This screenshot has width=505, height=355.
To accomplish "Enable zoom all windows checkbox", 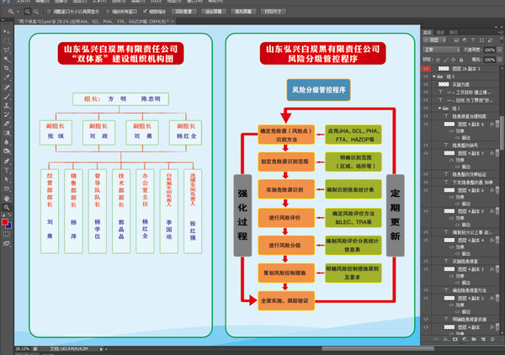I will click(x=108, y=12).
